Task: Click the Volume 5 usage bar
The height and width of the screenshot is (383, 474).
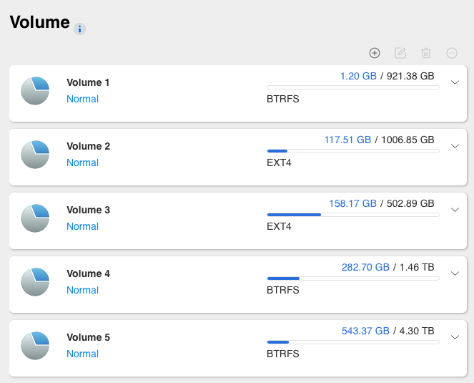Action: coord(353,342)
